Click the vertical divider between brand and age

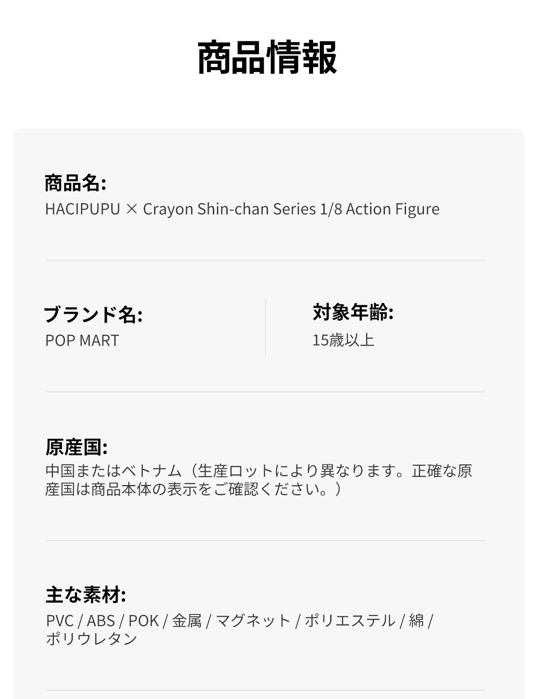(265, 326)
